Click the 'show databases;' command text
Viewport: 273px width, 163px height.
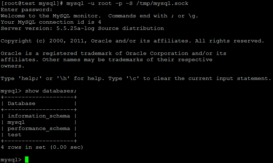[x=51, y=91]
